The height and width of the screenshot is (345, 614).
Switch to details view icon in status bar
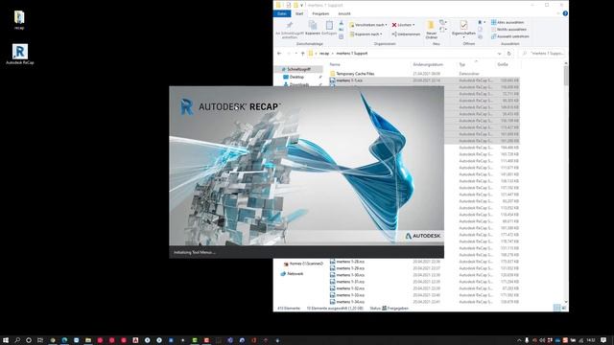click(x=556, y=308)
